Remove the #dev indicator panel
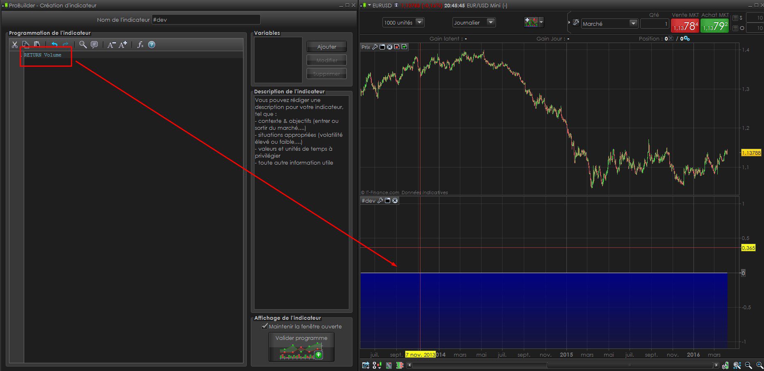Image resolution: width=764 pixels, height=371 pixels. pyautogui.click(x=395, y=201)
